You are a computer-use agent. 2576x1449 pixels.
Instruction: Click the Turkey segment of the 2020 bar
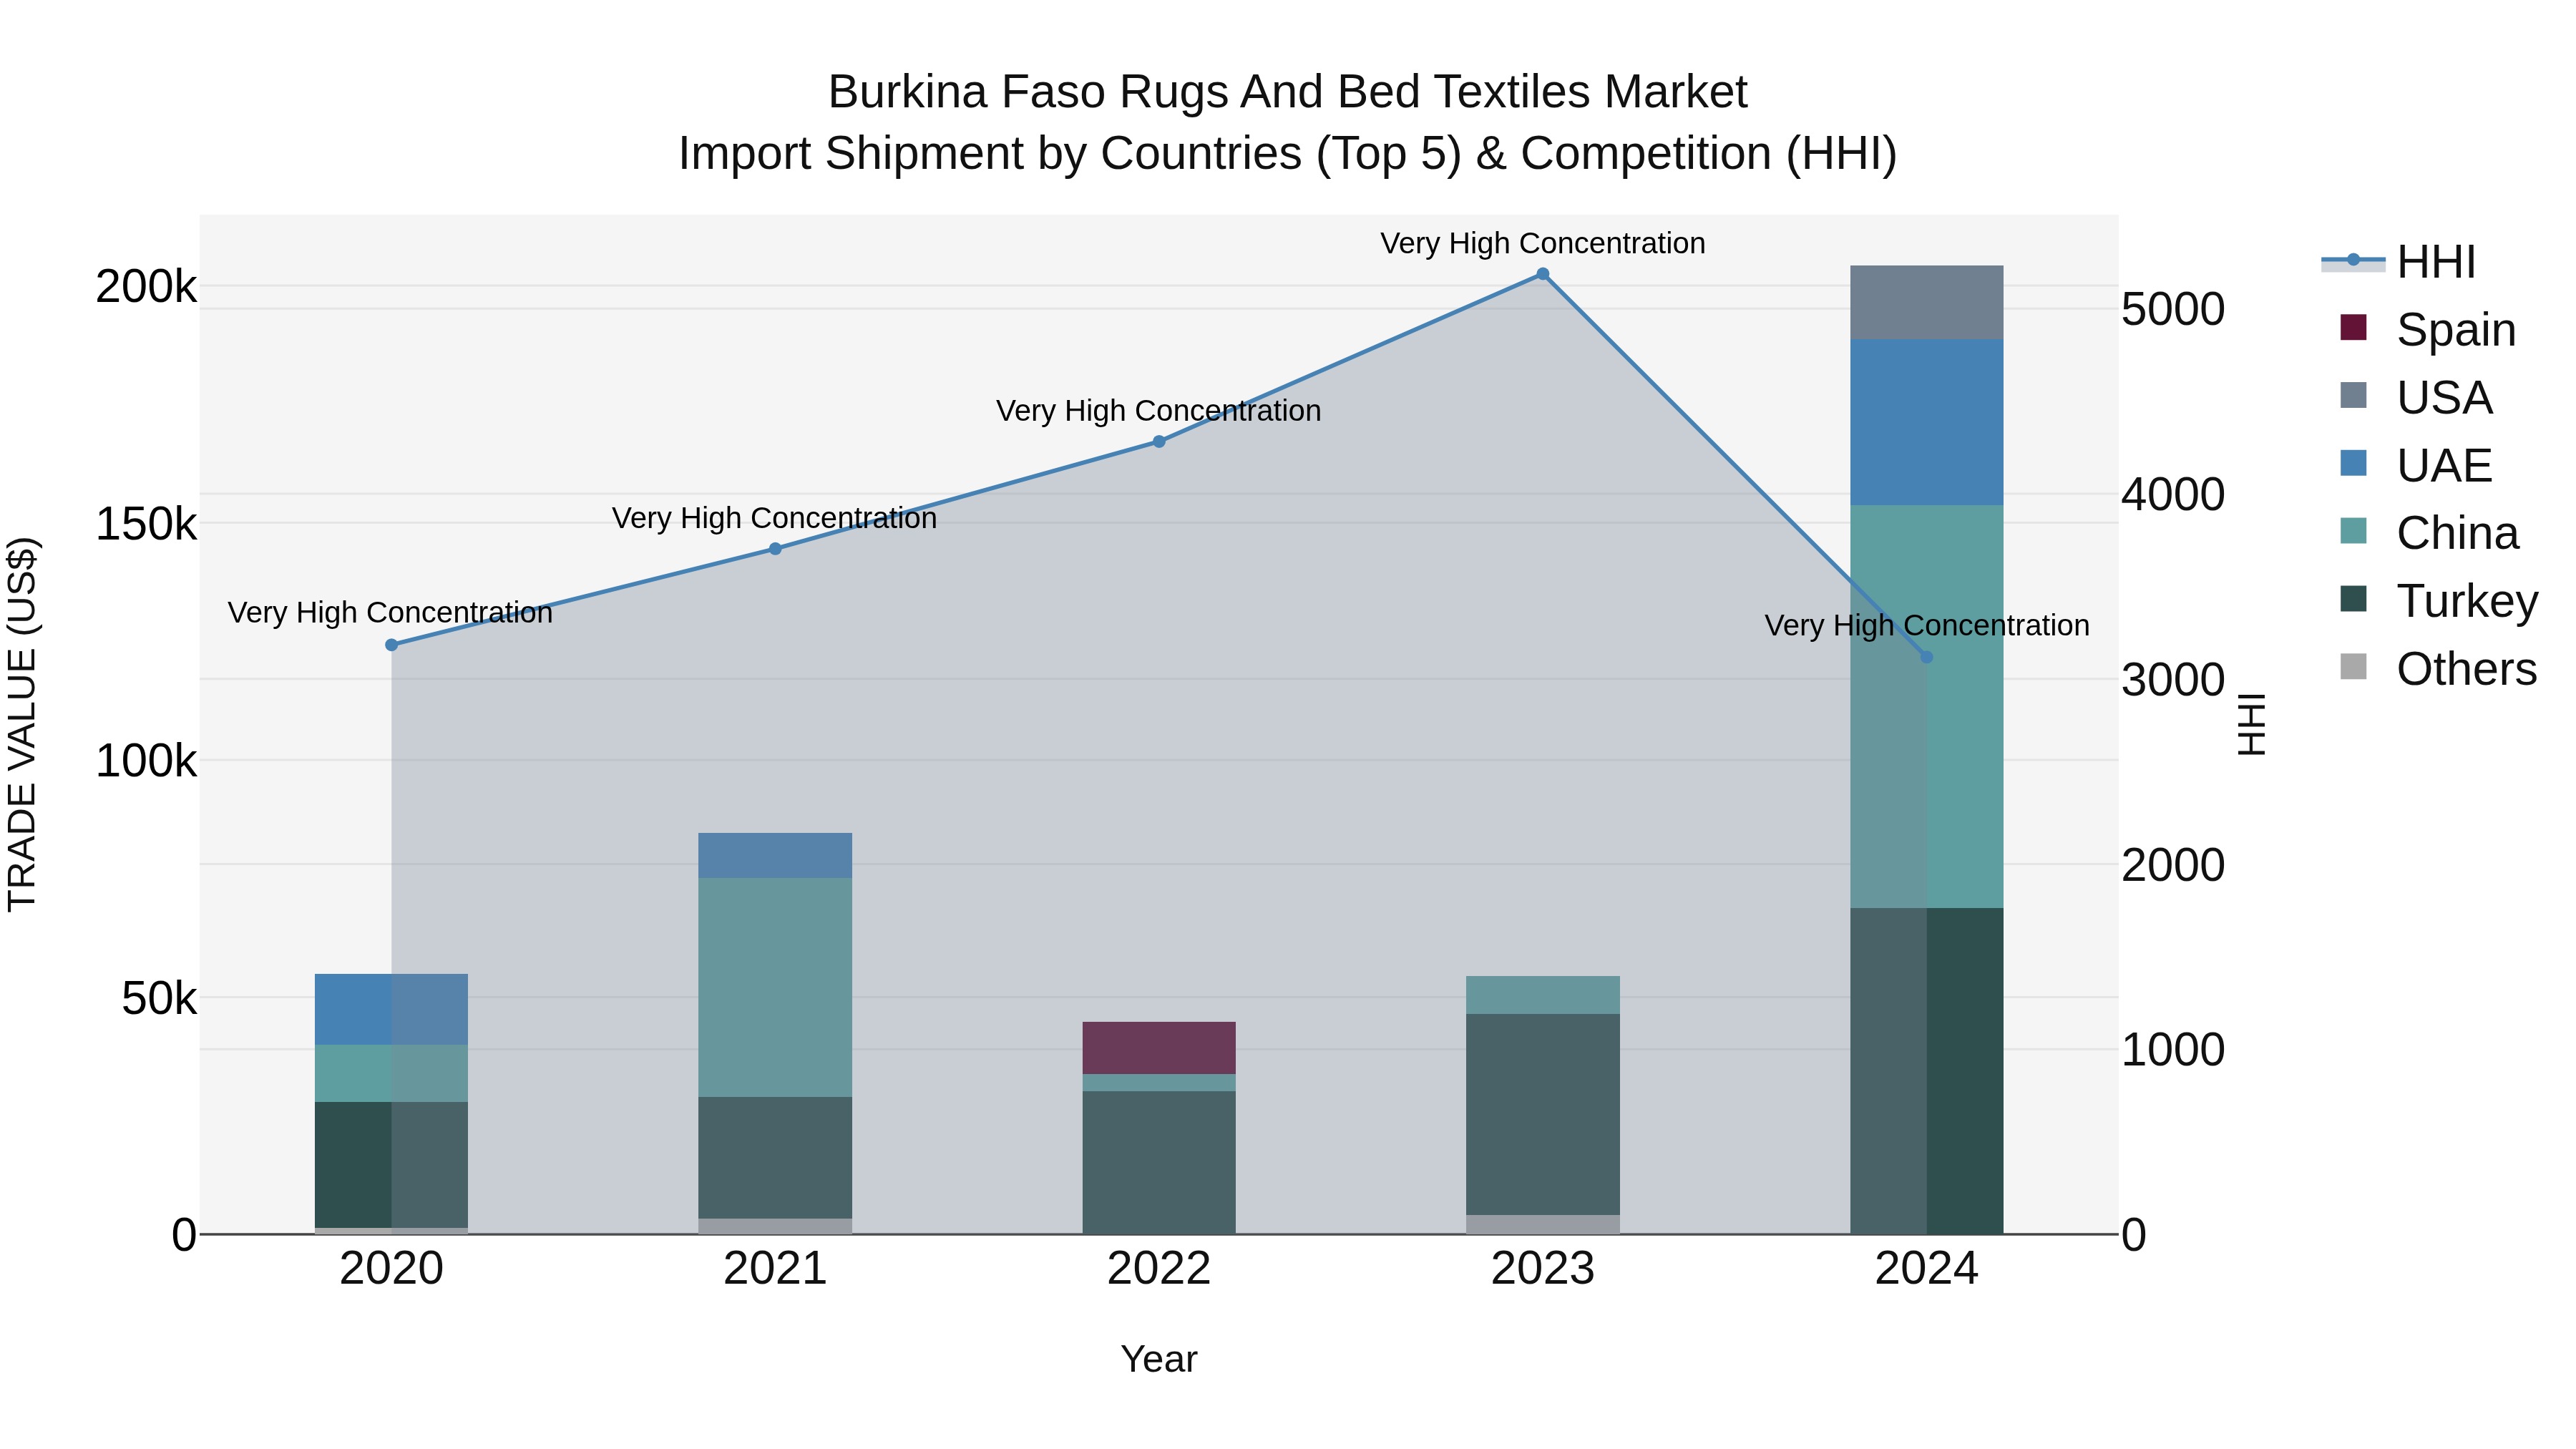pos(391,1164)
